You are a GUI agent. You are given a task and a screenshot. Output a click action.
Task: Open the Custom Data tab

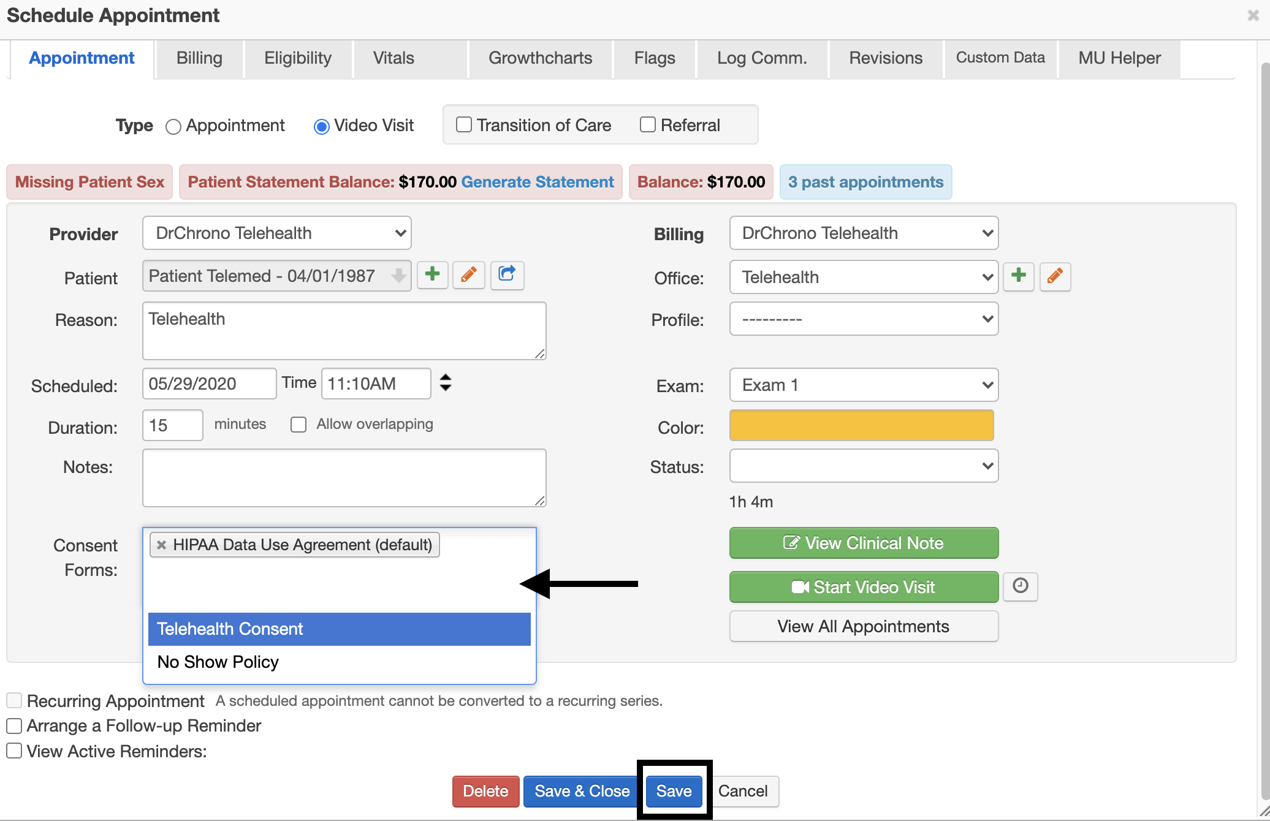[x=1000, y=58]
